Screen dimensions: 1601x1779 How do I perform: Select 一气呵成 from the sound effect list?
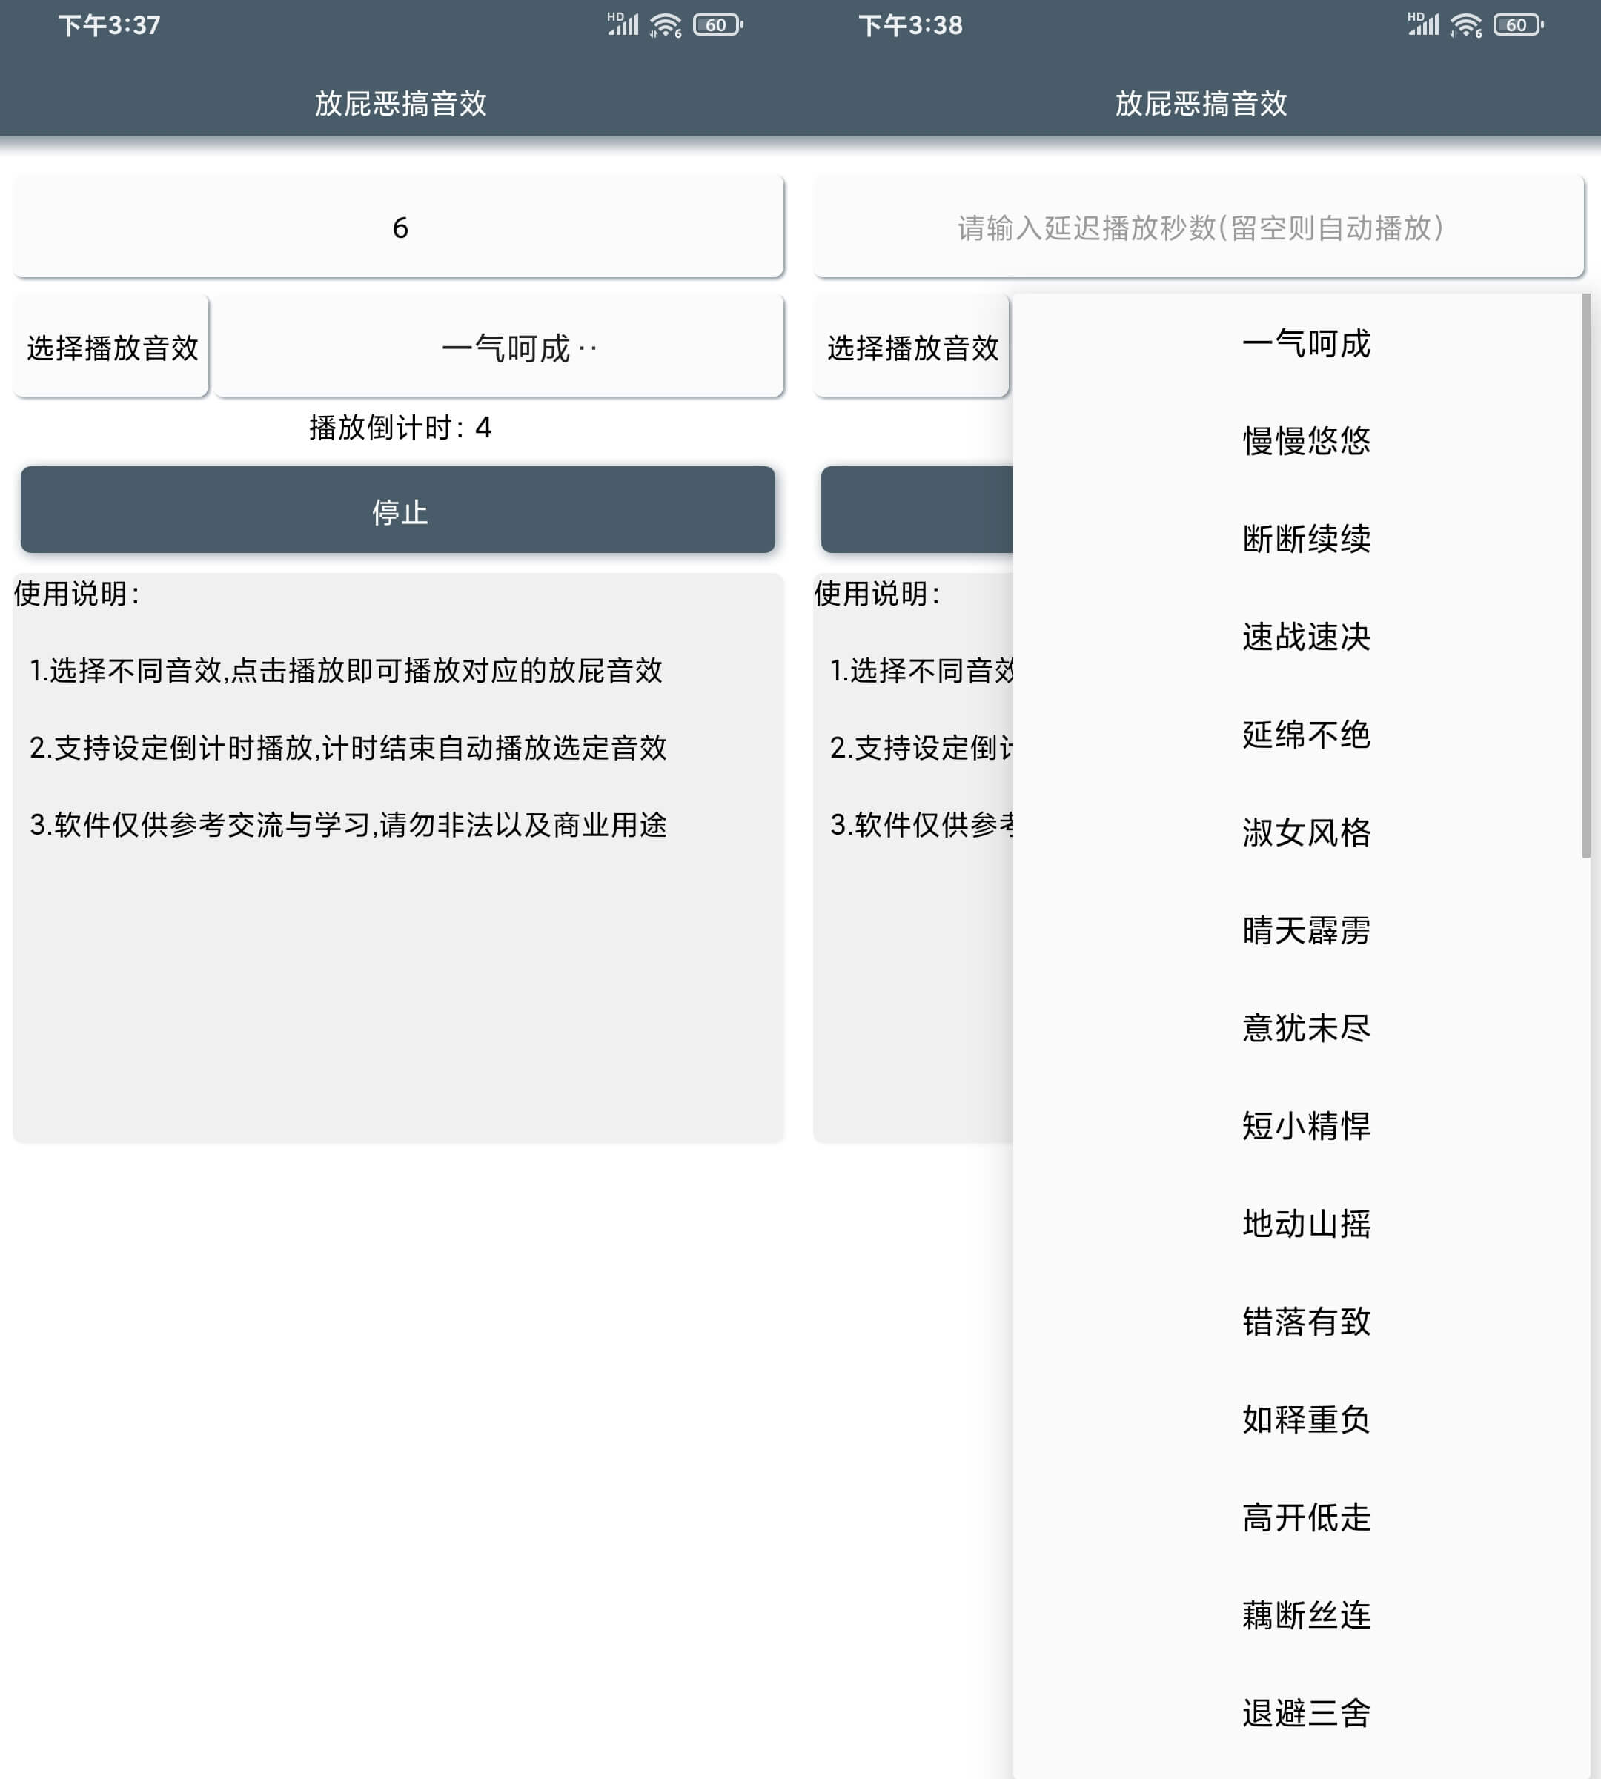(x=1305, y=345)
